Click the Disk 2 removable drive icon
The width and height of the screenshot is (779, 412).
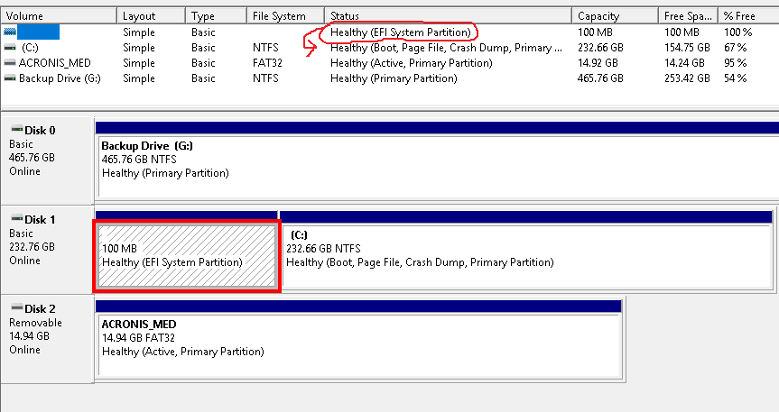click(17, 307)
